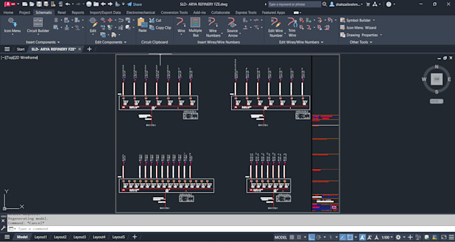Open the Reports ribbon tab
The width and height of the screenshot is (455, 242).
tap(78, 13)
